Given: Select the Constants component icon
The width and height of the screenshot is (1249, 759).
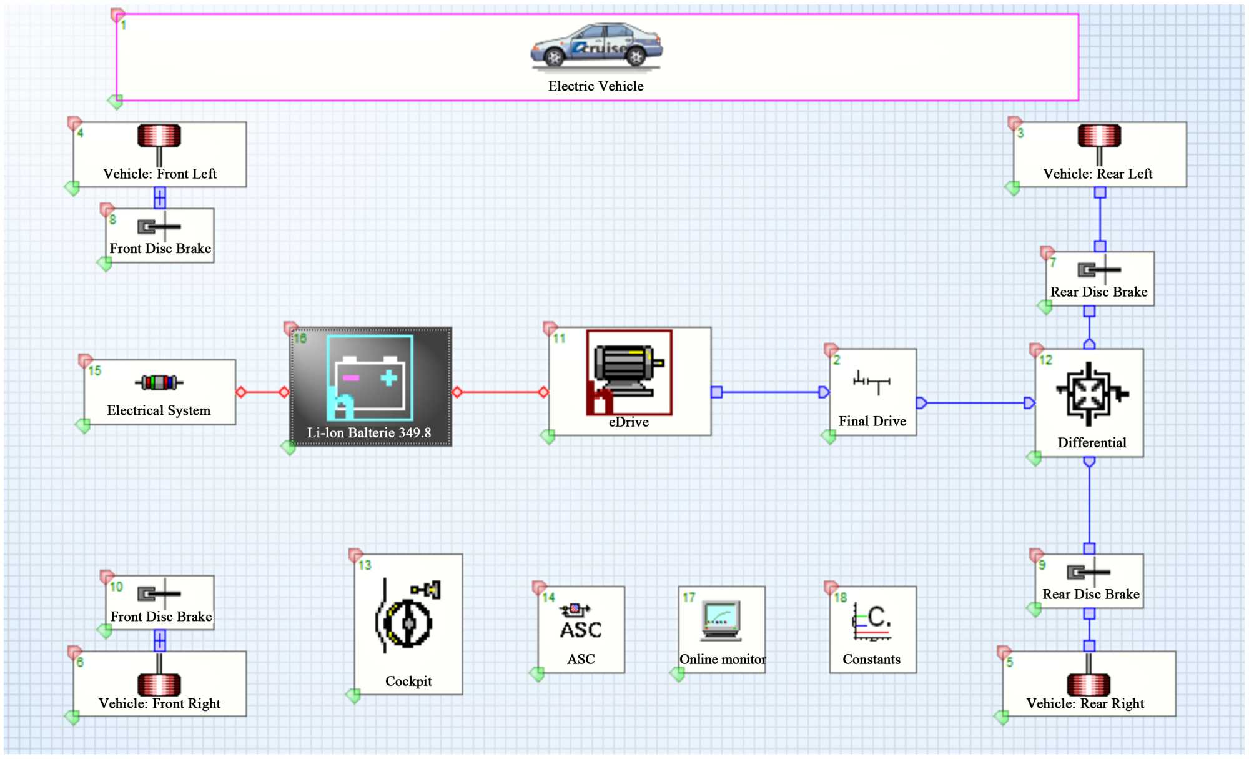Looking at the screenshot, I should [872, 622].
